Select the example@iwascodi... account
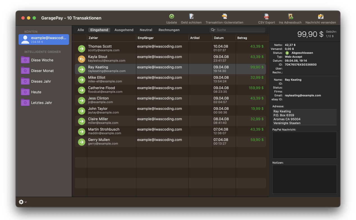Image resolution: width=356 pixels, height=220 pixels. [x=44, y=40]
